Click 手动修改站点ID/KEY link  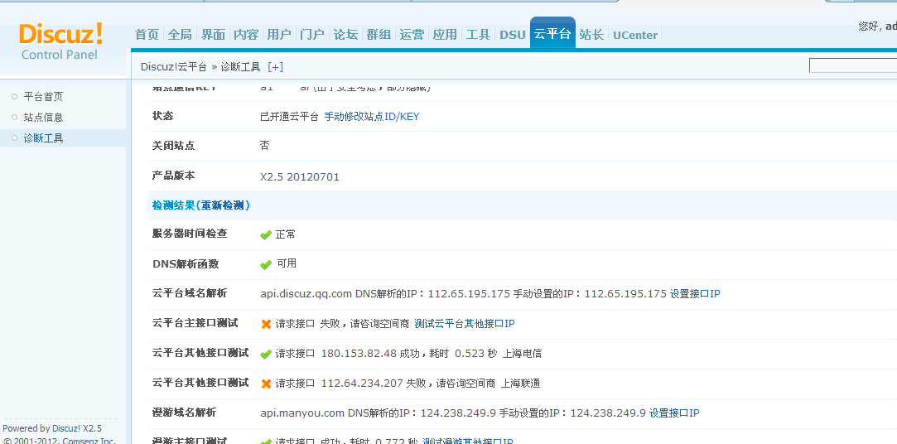(x=372, y=117)
